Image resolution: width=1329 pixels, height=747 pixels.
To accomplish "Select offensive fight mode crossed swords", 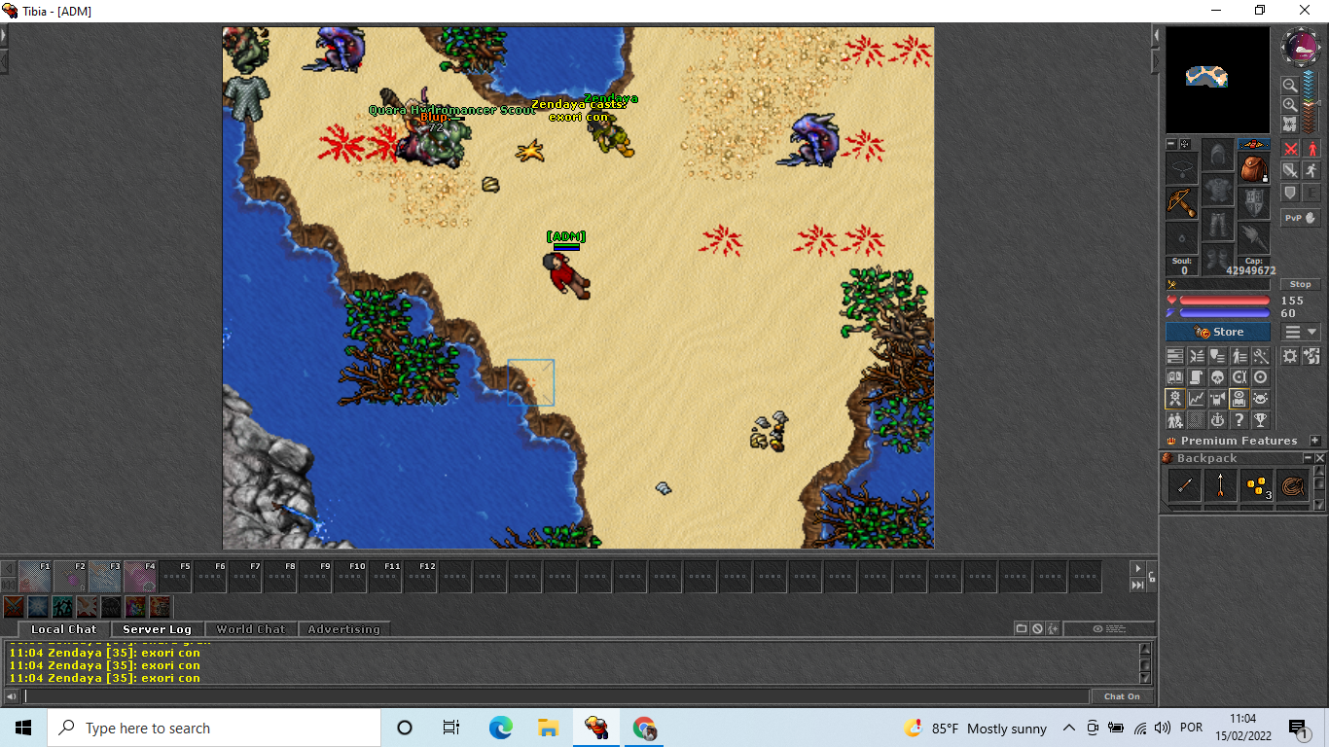I will [x=1291, y=148].
